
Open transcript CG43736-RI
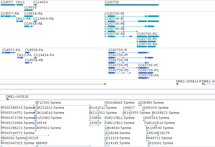(x=132, y=21)
